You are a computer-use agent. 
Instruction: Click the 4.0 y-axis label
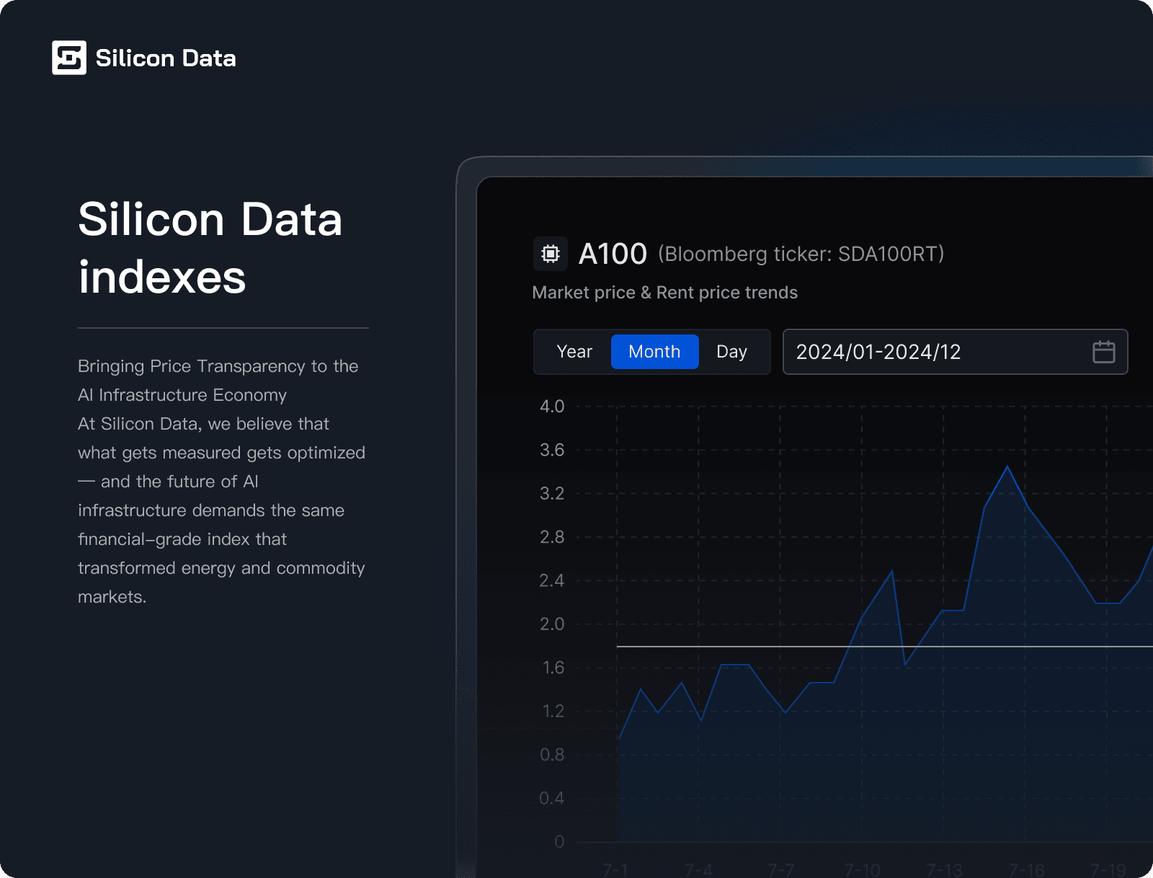click(x=552, y=407)
